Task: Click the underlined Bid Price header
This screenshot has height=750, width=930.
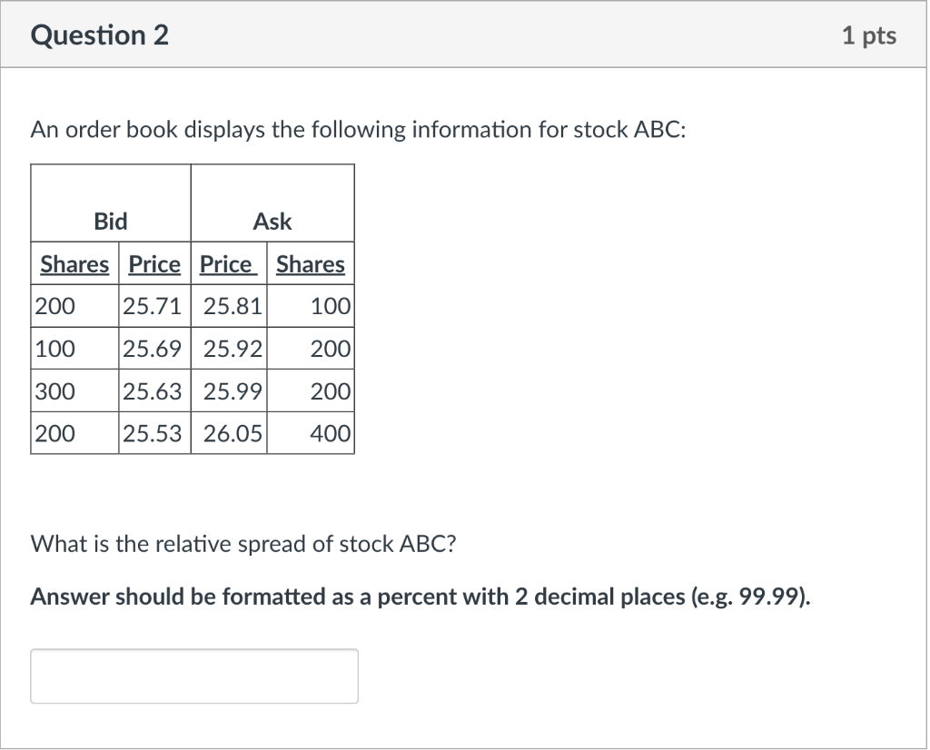Action: [x=154, y=264]
